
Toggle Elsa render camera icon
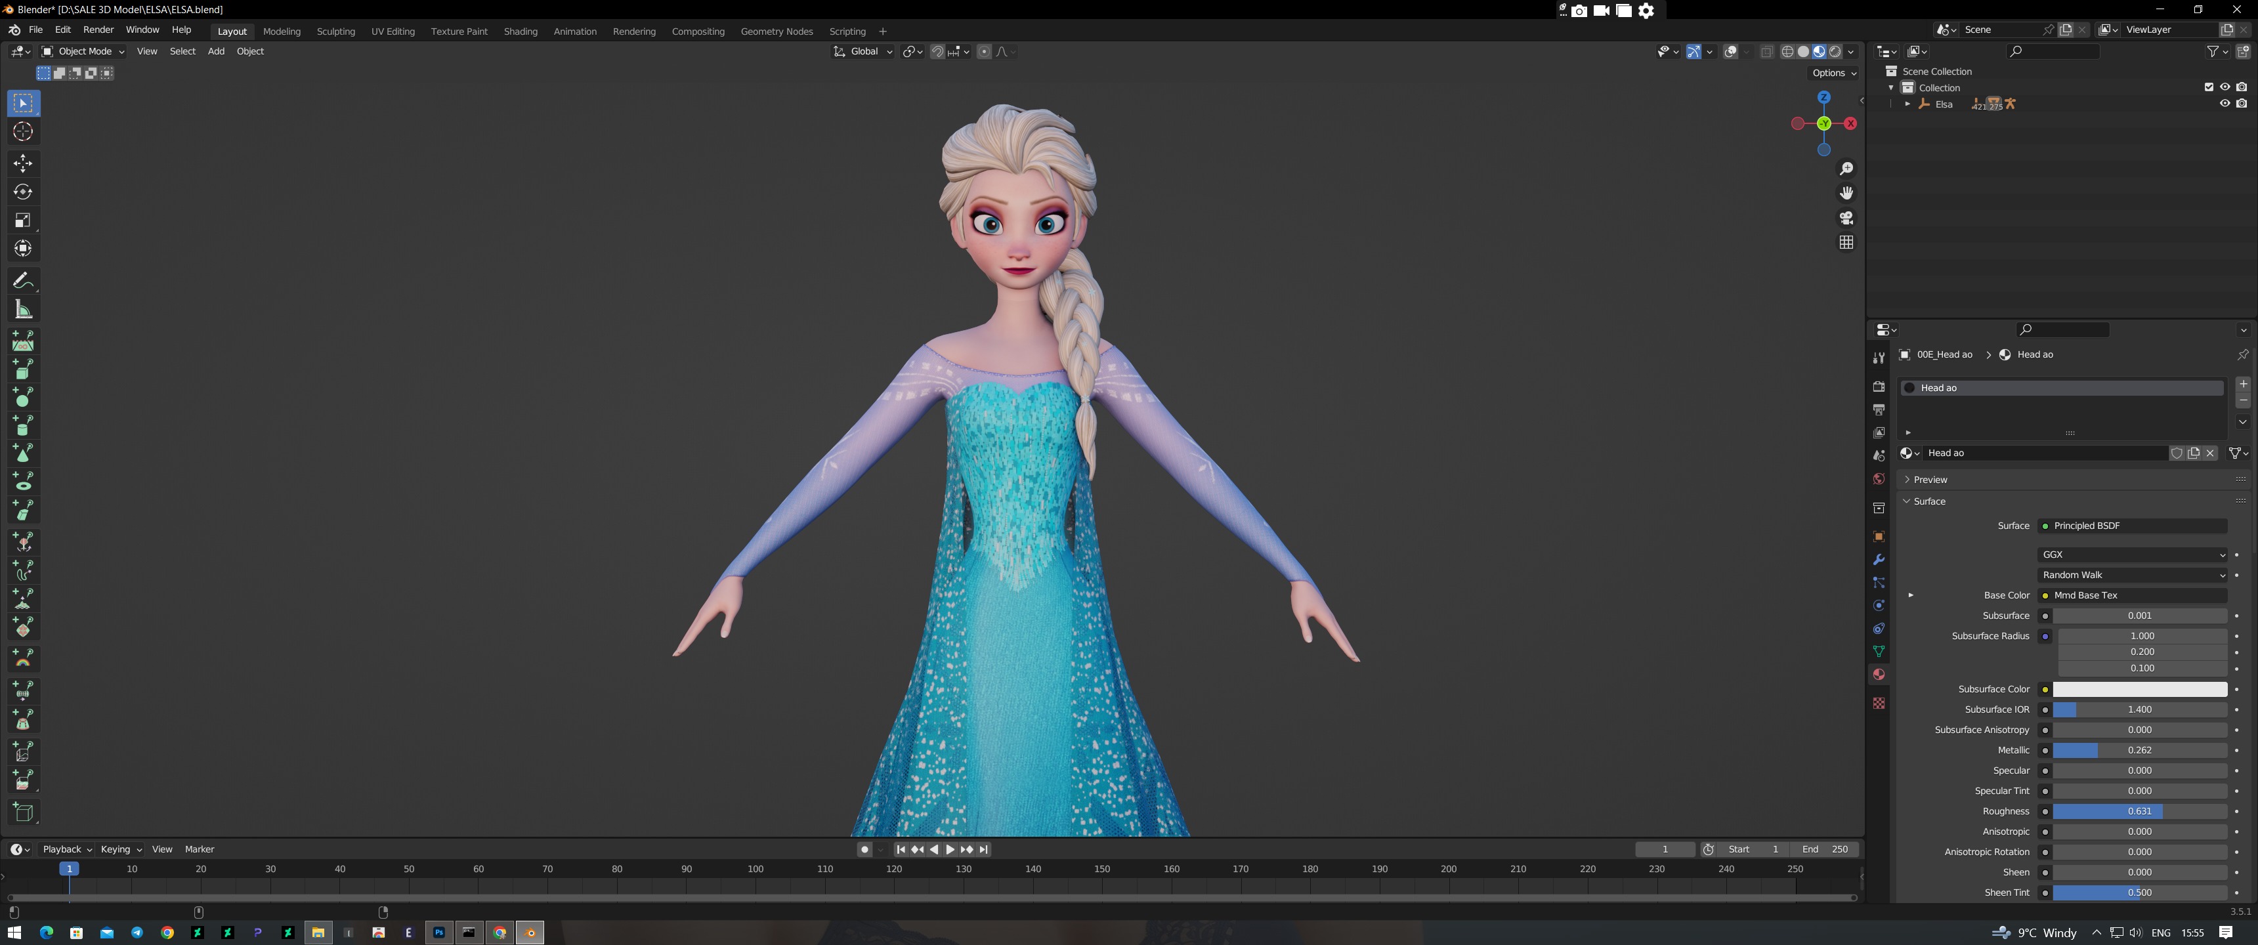(x=2242, y=104)
